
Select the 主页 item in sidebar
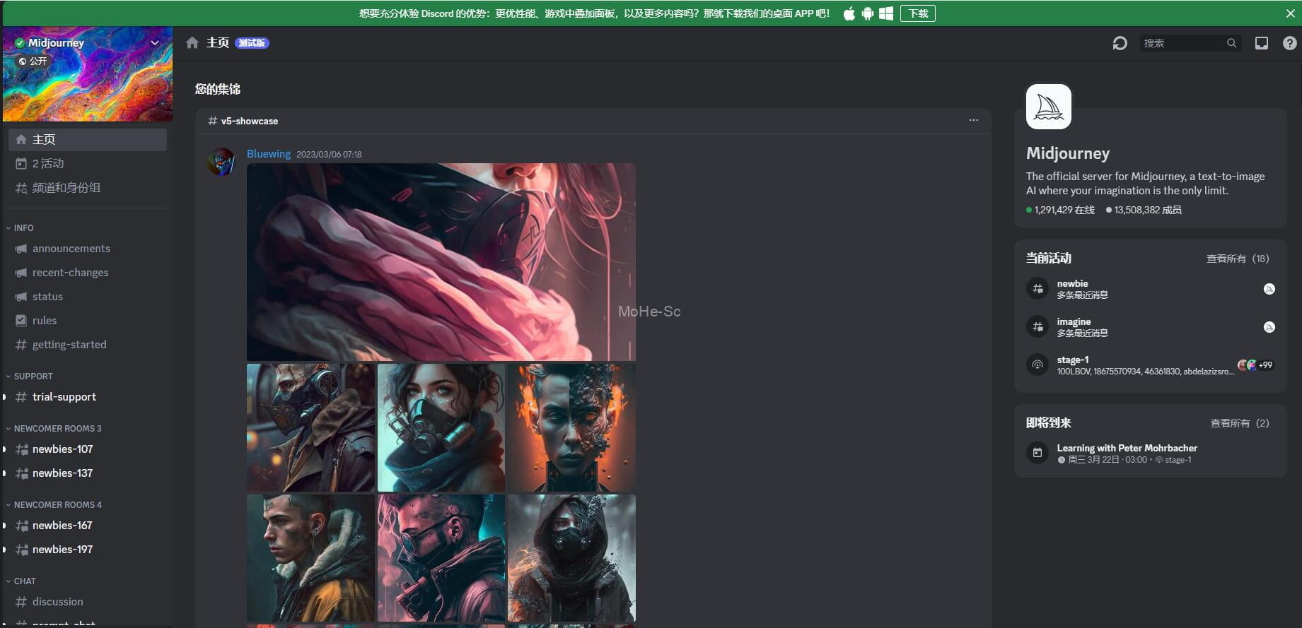point(88,140)
